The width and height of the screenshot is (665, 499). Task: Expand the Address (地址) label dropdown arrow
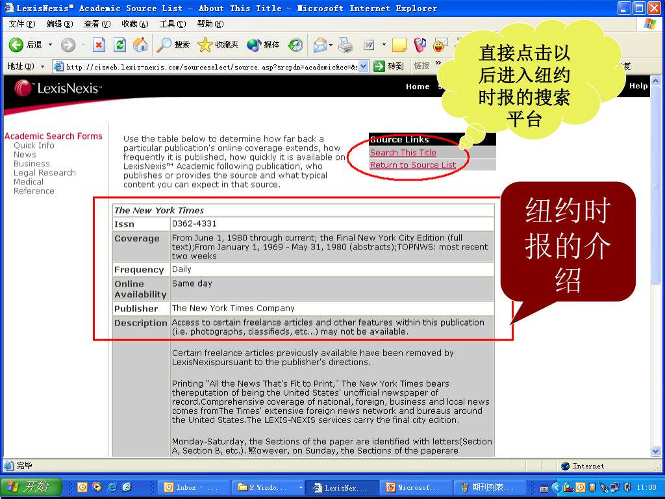point(42,67)
